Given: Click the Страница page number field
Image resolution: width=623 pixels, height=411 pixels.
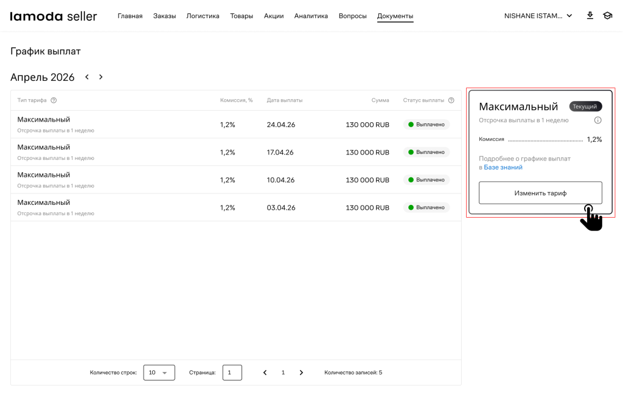Looking at the screenshot, I should [232, 373].
